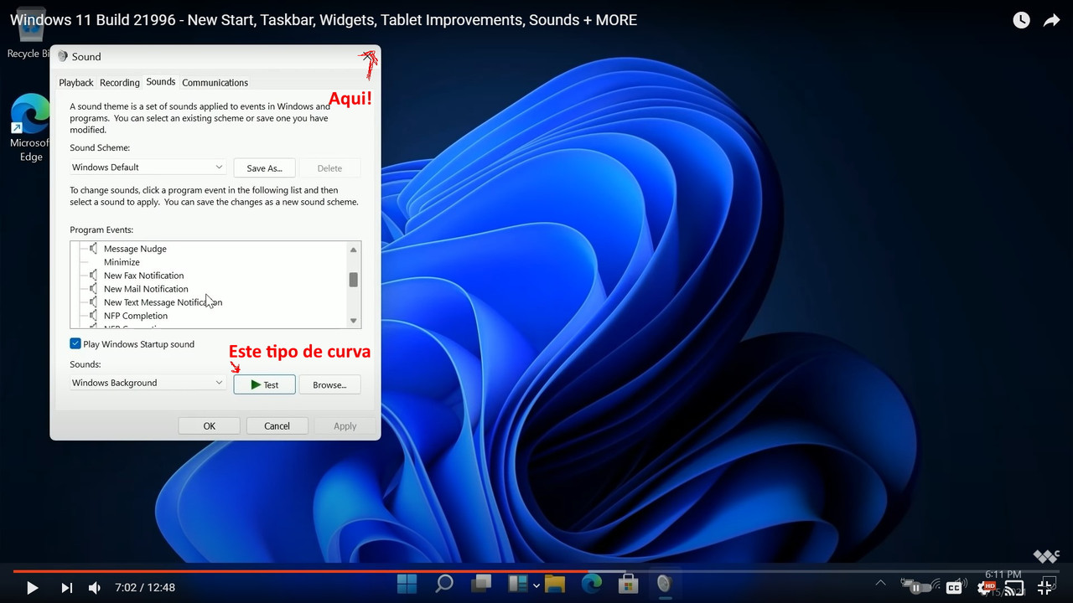
Task: Click the greyed Delete scheme button
Action: pyautogui.click(x=329, y=168)
